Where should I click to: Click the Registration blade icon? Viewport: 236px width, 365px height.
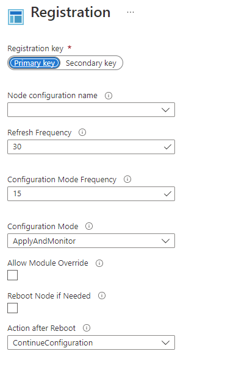coord(16,17)
